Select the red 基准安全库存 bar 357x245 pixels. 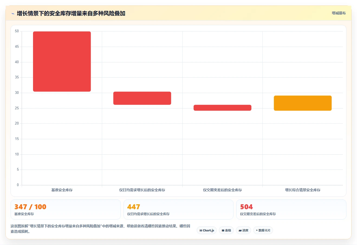pos(62,62)
